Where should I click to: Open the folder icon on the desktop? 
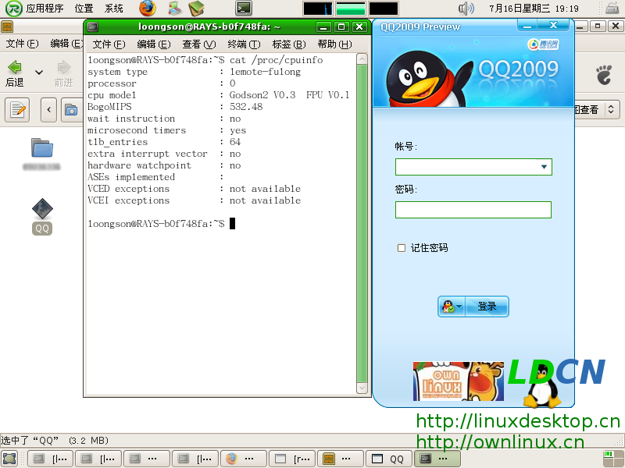[41, 148]
